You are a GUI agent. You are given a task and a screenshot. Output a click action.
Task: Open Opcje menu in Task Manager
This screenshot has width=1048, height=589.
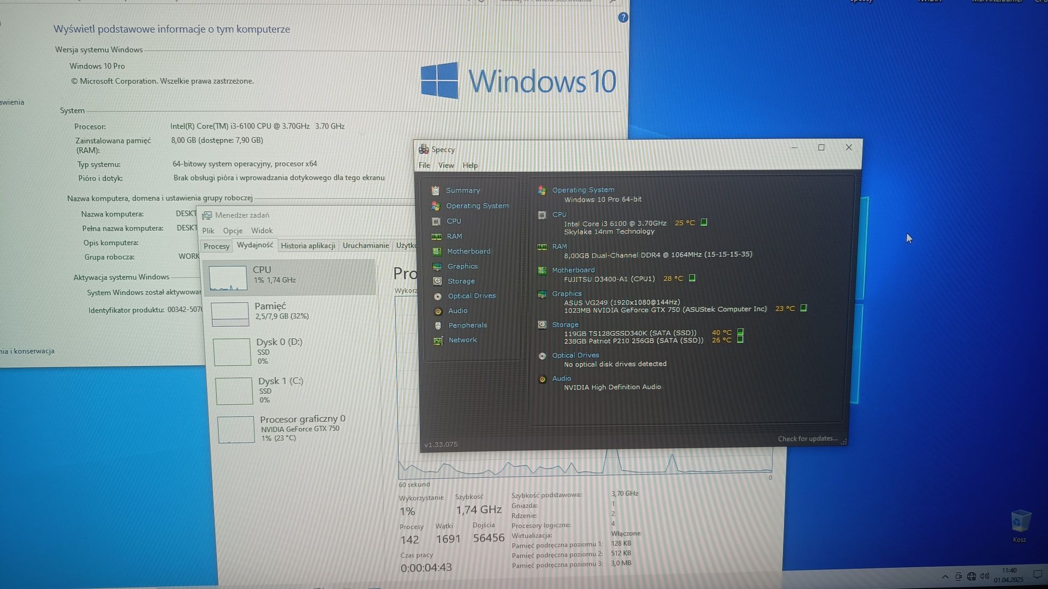[x=233, y=231]
